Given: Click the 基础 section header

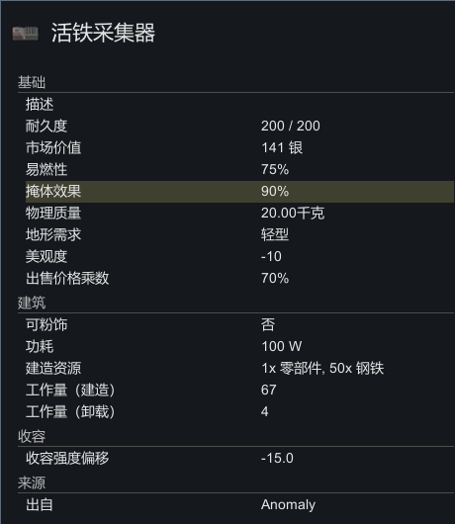Looking at the screenshot, I should pyautogui.click(x=32, y=82).
